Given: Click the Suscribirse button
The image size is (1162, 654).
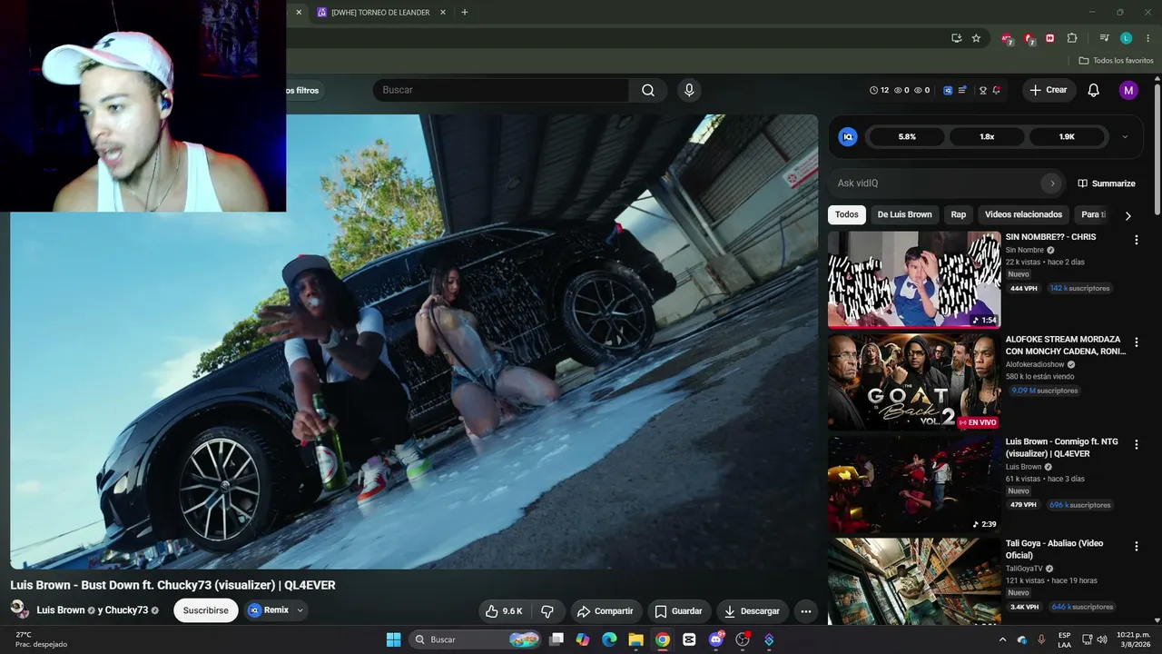Looking at the screenshot, I should coord(206,610).
